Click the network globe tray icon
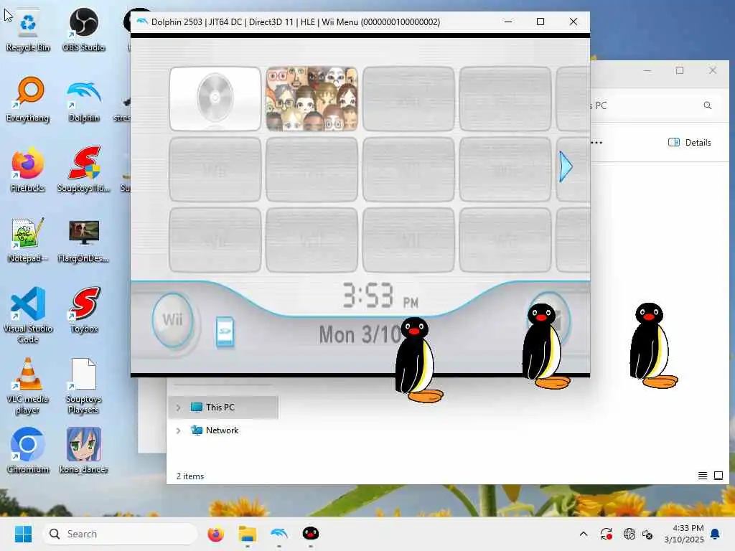The height and width of the screenshot is (551, 735). pos(629,534)
